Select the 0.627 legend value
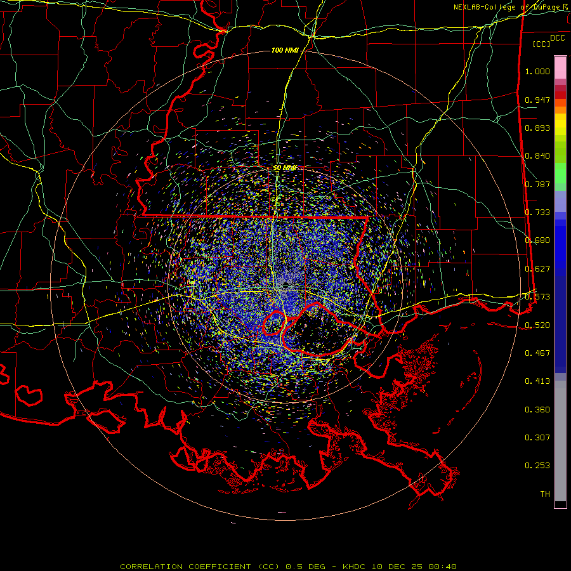Viewport: 571px width, 571px height. click(x=537, y=269)
